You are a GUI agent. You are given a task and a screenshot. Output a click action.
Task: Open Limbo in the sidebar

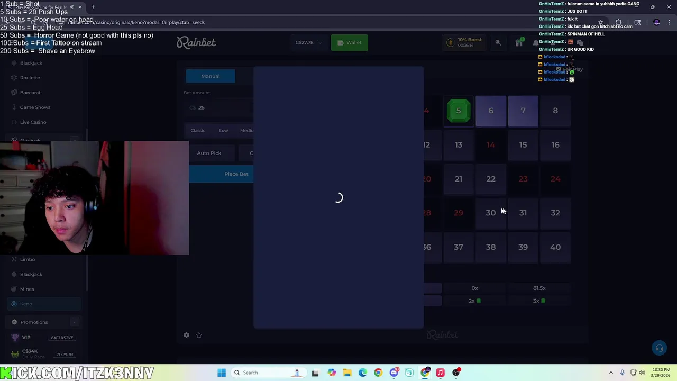click(28, 259)
